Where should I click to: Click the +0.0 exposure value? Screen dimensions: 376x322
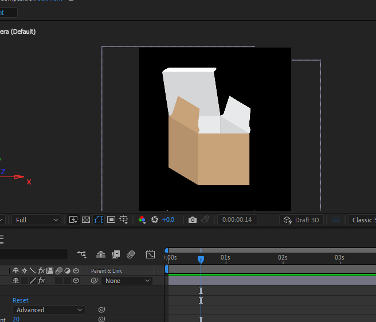tap(168, 219)
